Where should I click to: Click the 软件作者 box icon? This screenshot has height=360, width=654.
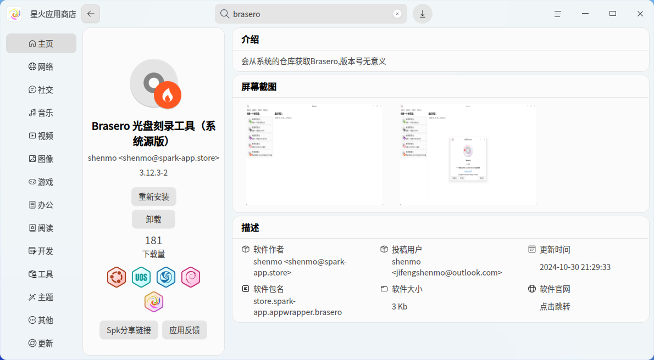click(246, 249)
